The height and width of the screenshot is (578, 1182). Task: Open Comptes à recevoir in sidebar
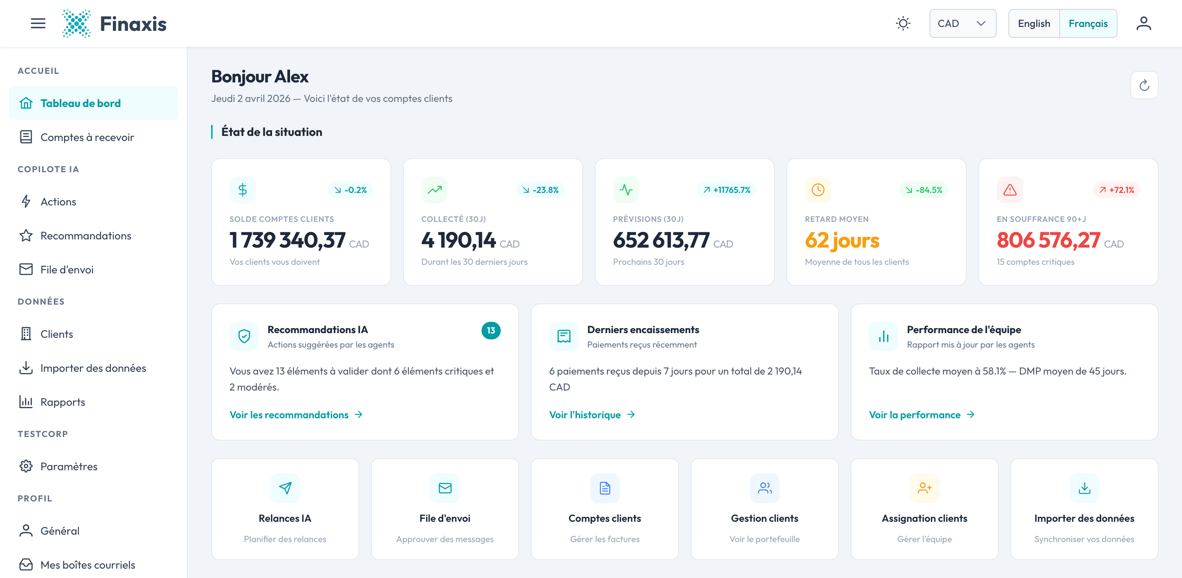point(93,137)
